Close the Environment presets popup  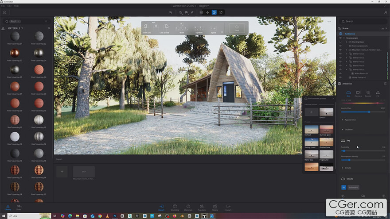334,99
